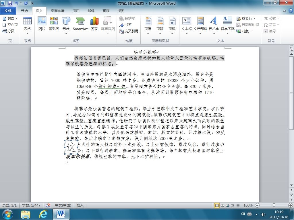The image size is (294, 220).
Task: Insert a text box (文本框)
Action: click(187, 26)
